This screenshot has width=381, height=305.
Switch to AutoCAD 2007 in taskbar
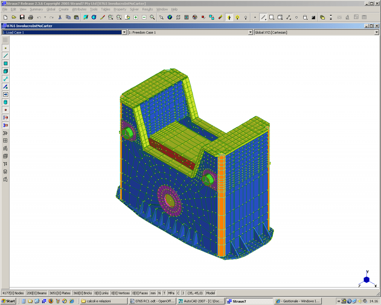click(x=200, y=301)
